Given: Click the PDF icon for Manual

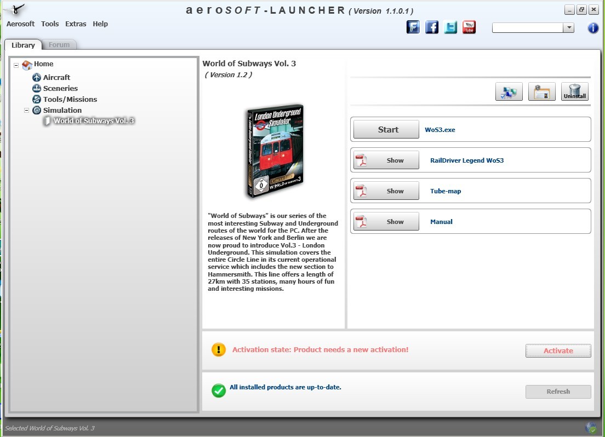Looking at the screenshot, I should (x=361, y=222).
